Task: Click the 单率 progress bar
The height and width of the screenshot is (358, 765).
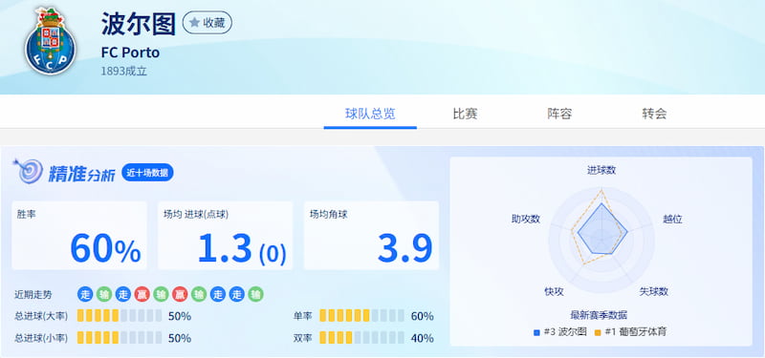Action: [x=361, y=316]
